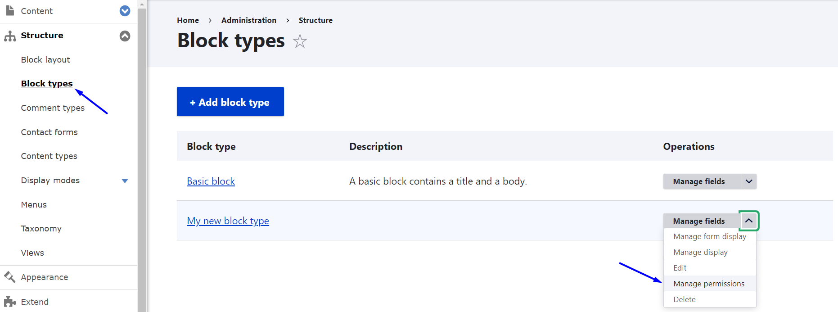Image resolution: width=838 pixels, height=312 pixels.
Task: Select Manage permissions from dropdown
Action: click(x=708, y=284)
